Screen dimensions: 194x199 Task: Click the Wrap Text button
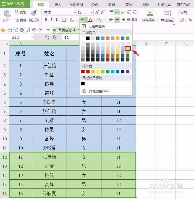[167, 16]
